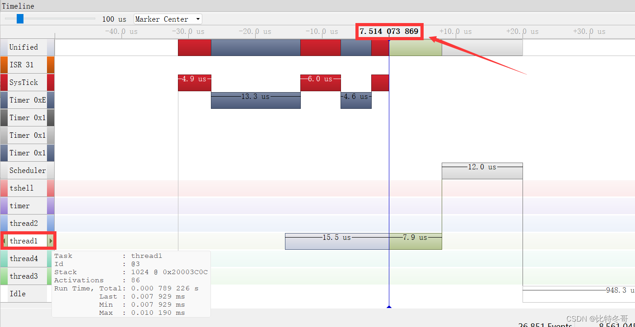Click the 100 us zoom level label
Screen dimensions: 635x327
pos(114,19)
